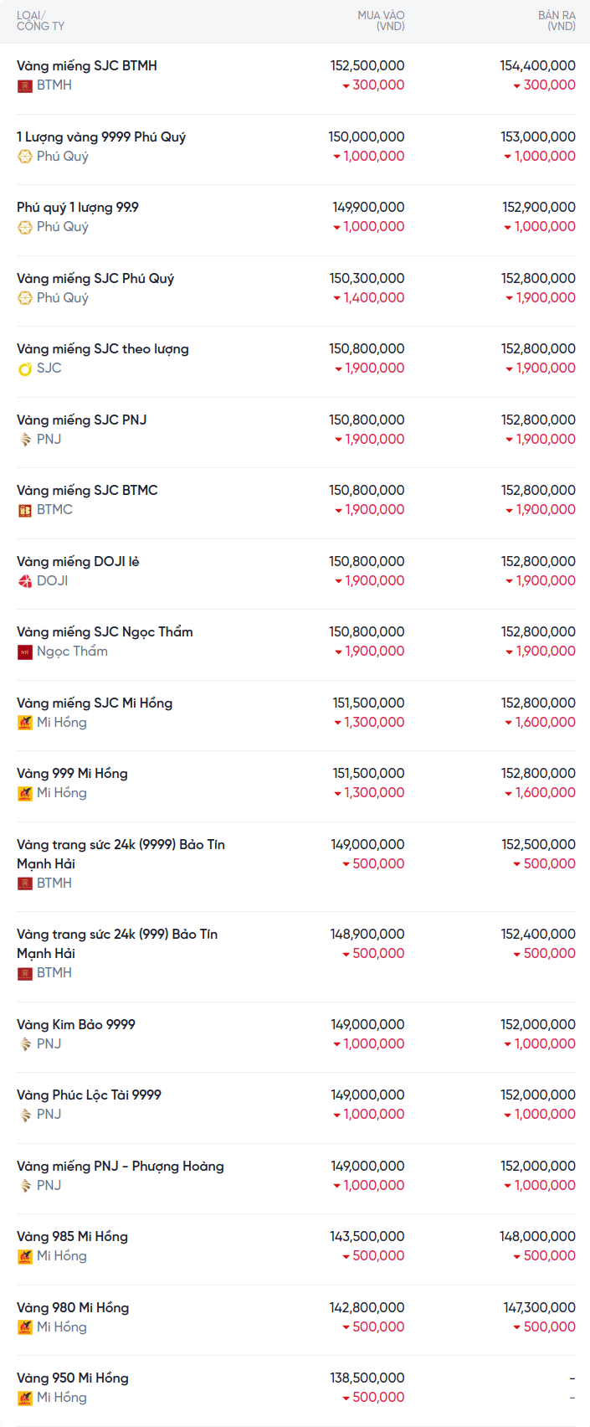Click Vàng miếng PNJ - Phượng Hoàng title

[x=121, y=1166]
